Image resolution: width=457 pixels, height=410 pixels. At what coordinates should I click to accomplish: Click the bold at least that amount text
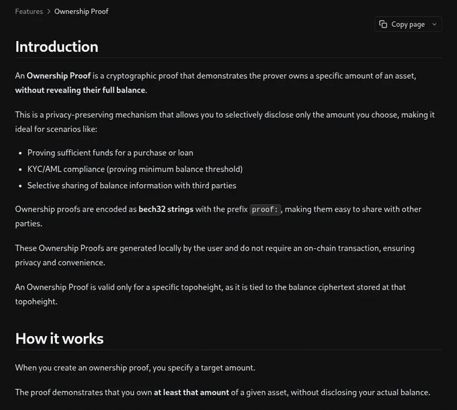191,393
